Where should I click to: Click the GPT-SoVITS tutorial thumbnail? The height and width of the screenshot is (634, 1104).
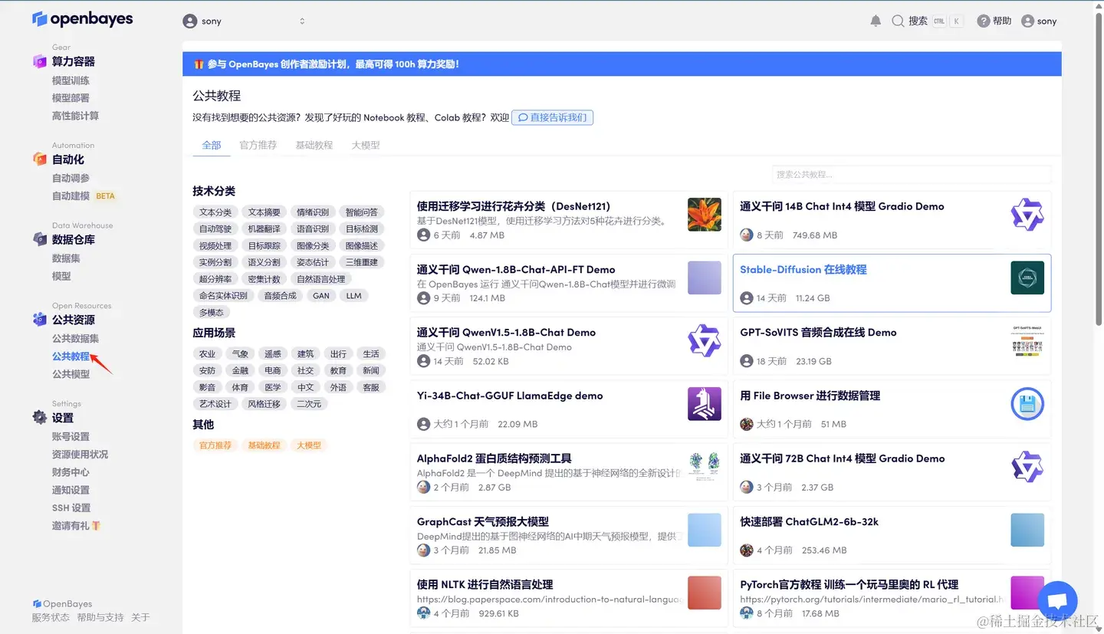click(x=1027, y=340)
